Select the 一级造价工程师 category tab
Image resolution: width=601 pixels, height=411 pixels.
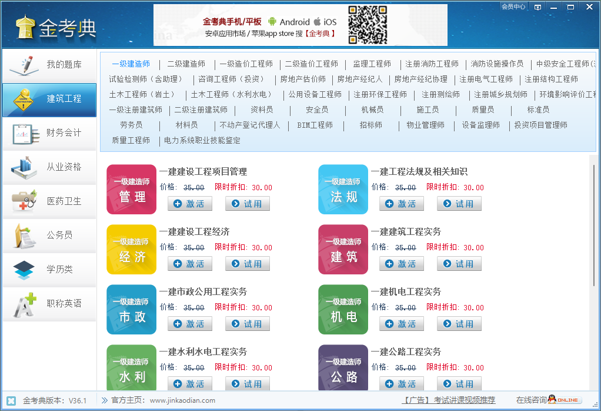pyautogui.click(x=246, y=64)
